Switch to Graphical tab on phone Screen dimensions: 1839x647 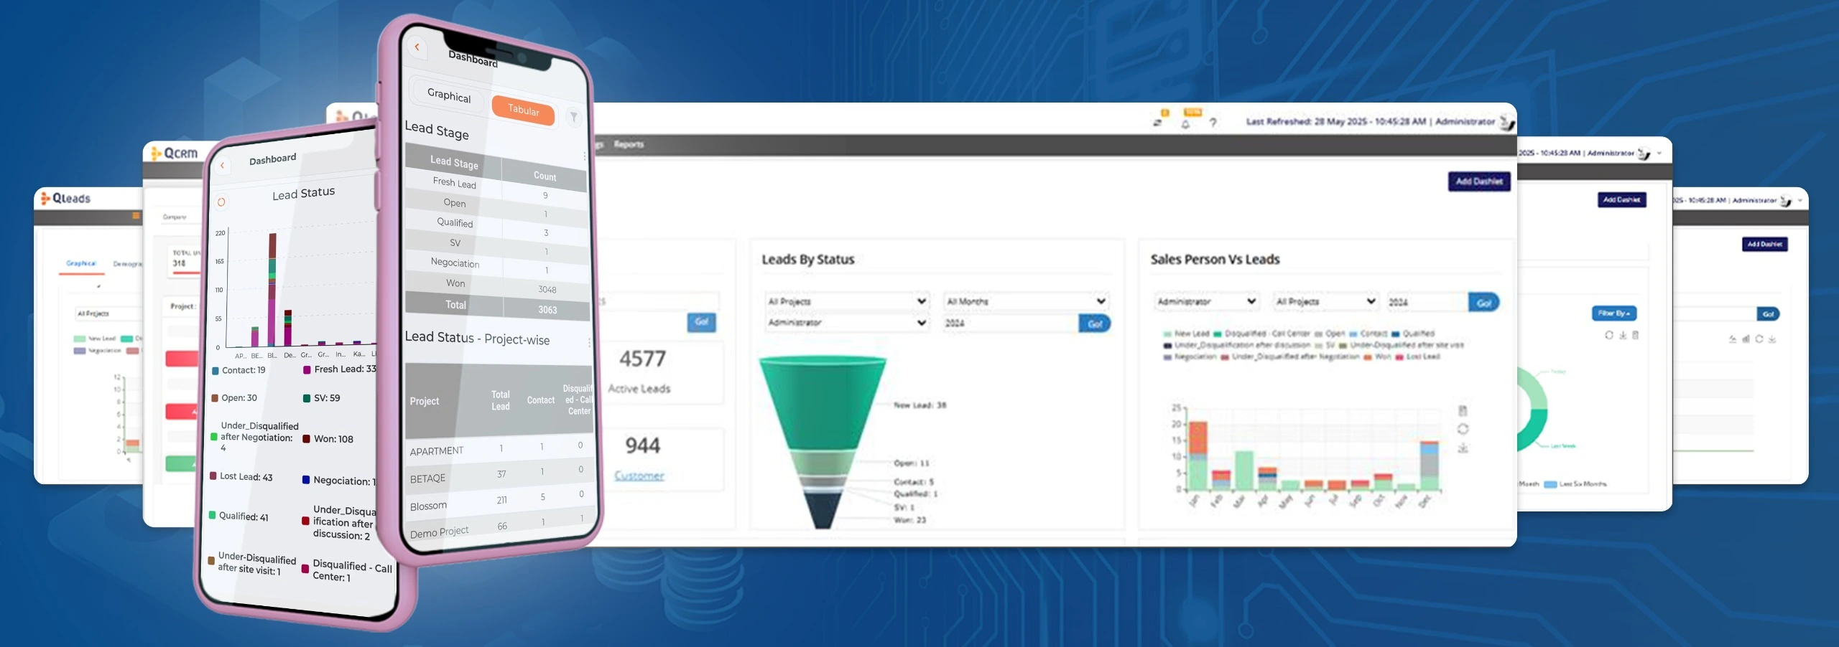coord(449,95)
